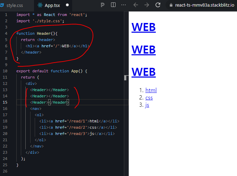Click the CSS icon on style.css tab
This screenshot has width=237, height=176.
point(2,5)
